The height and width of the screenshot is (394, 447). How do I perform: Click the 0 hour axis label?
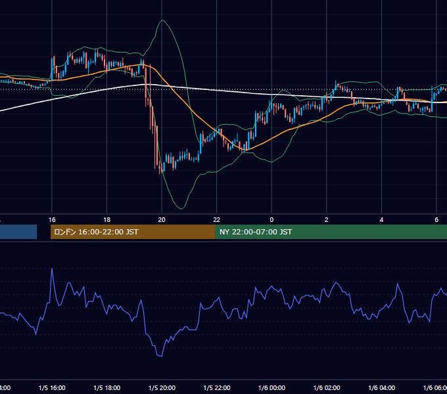coord(271,220)
